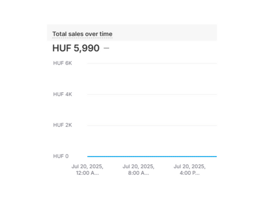The image size is (264, 221).
Task: Click the HUF 2K horizontal gridline
Action: coord(152,125)
